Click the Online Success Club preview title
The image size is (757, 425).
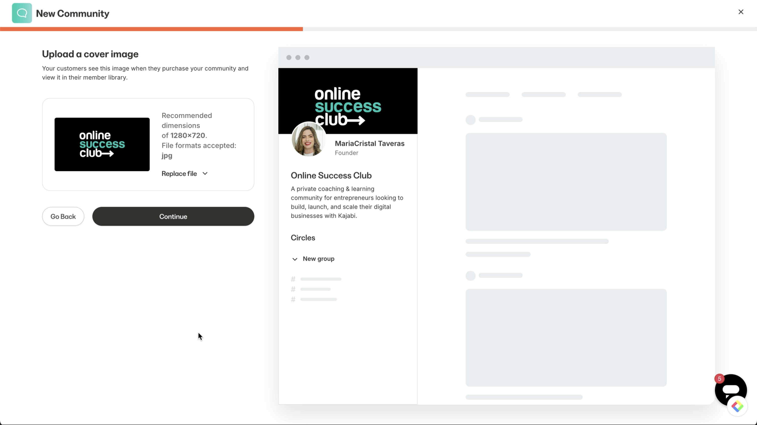point(331,175)
